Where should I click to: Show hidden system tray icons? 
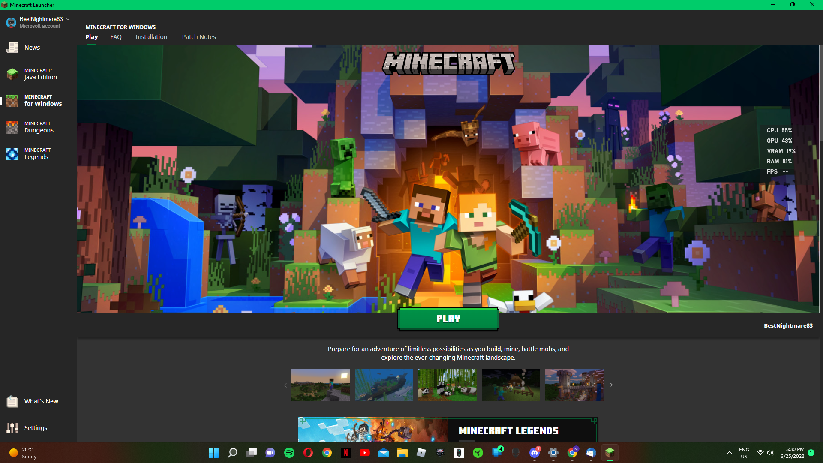pyautogui.click(x=729, y=453)
